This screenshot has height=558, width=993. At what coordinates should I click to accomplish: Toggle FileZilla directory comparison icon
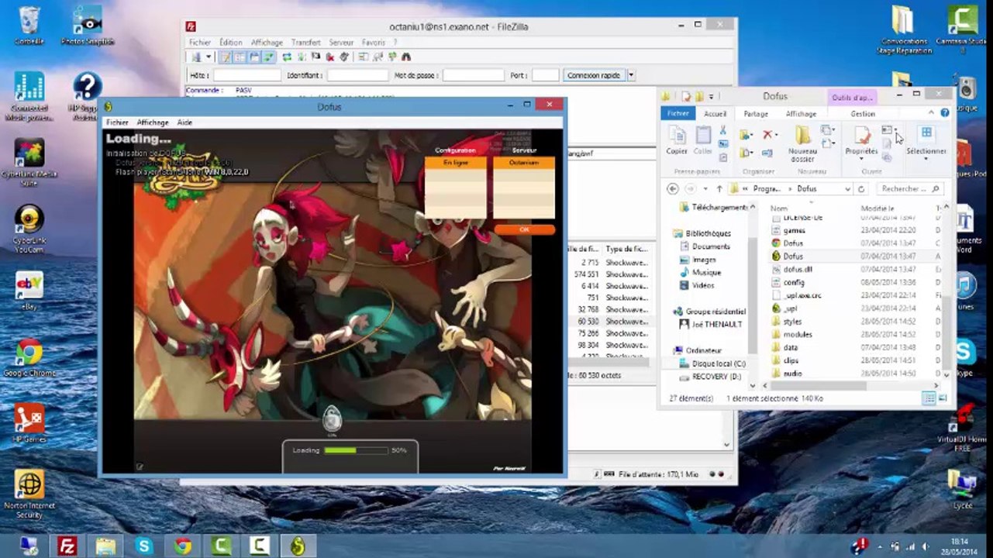[378, 57]
